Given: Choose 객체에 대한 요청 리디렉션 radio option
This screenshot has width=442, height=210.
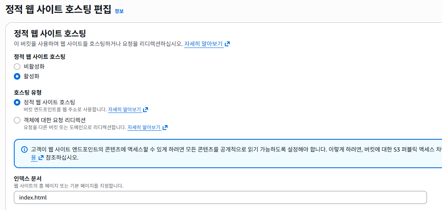Looking at the screenshot, I should tap(17, 120).
